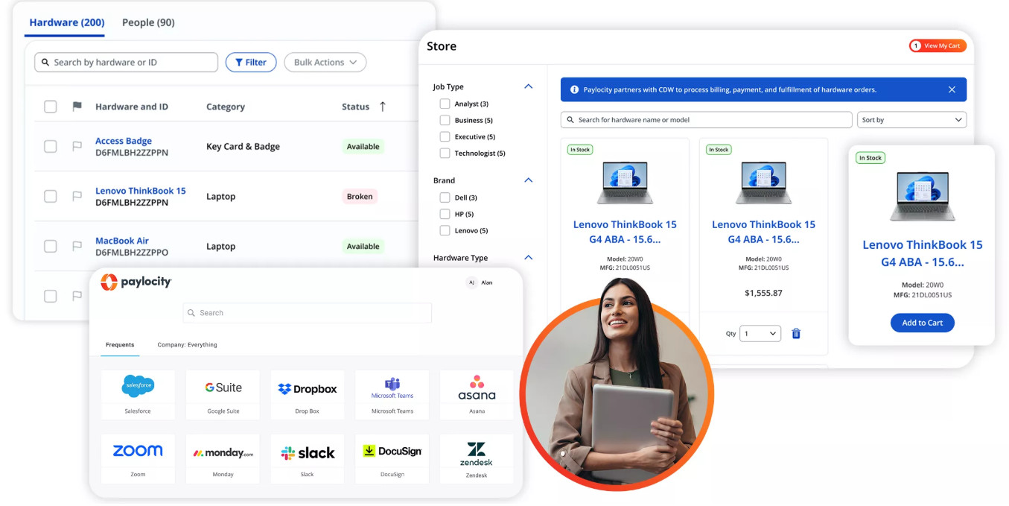This screenshot has height=506, width=1009.
Task: Click the Salesforce app icon tile
Action: (138, 394)
